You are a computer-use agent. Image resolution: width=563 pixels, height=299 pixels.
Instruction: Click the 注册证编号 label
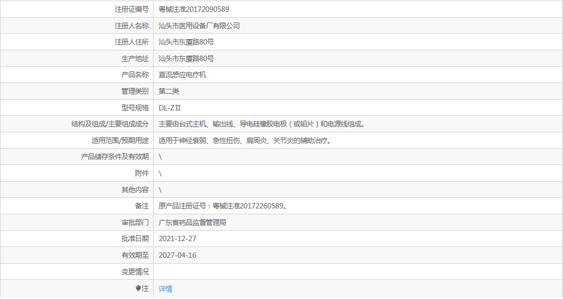tap(132, 9)
